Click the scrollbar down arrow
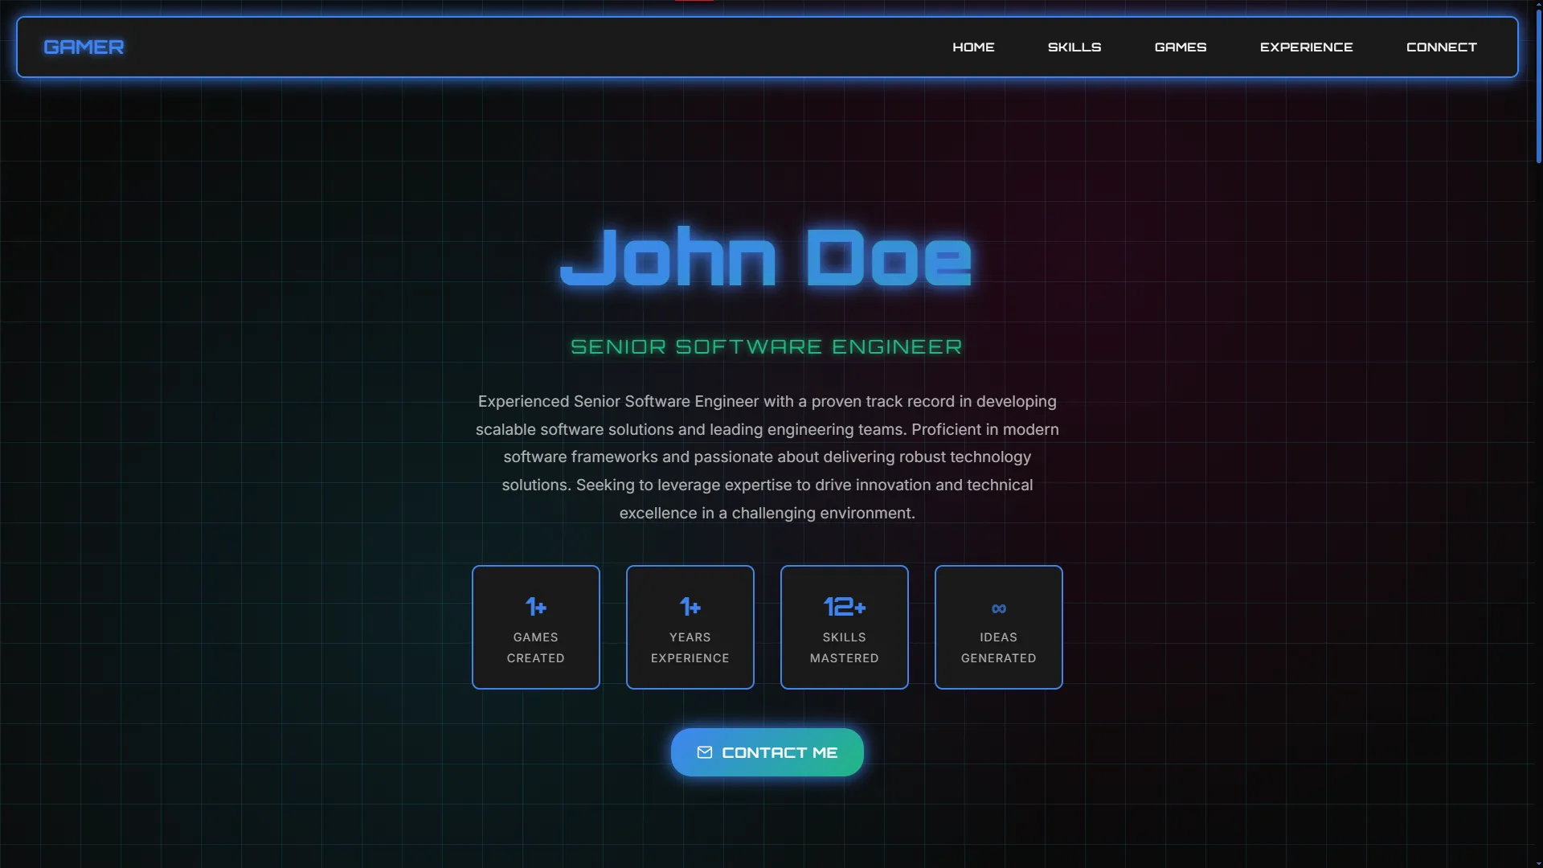This screenshot has height=868, width=1543. pyautogui.click(x=1538, y=863)
